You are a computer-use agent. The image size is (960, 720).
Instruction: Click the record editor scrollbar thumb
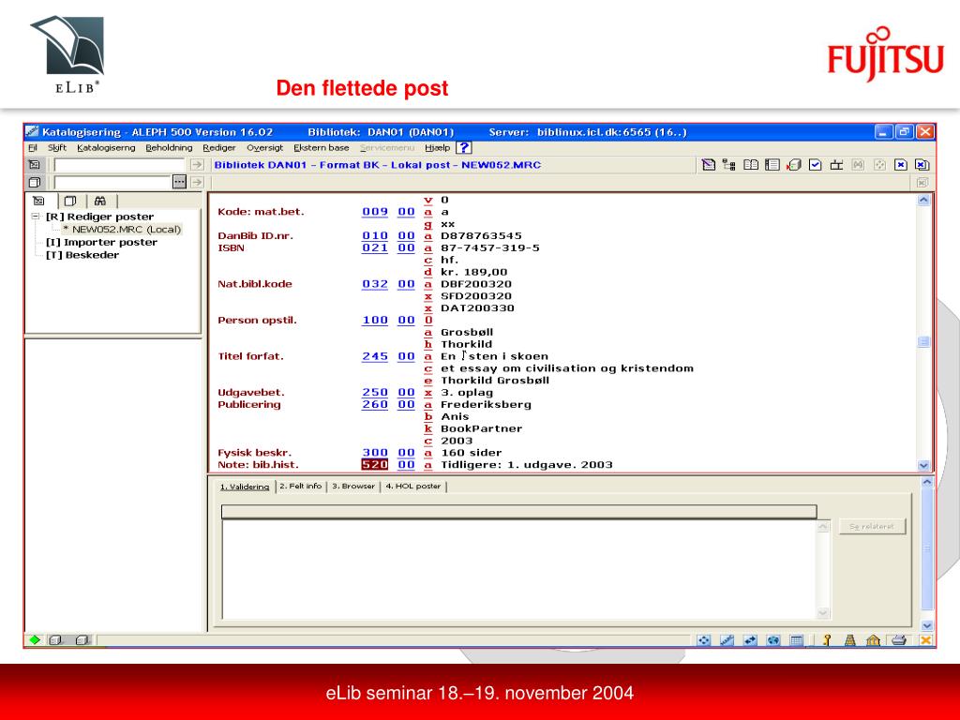coord(923,341)
